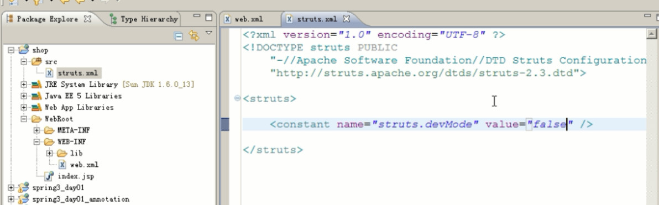Click the editor scrollbar up arrow
659x205 pixels.
651,34
